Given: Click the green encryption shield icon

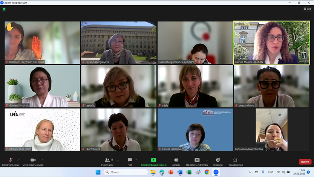Looking at the screenshot, I should 4,9.
